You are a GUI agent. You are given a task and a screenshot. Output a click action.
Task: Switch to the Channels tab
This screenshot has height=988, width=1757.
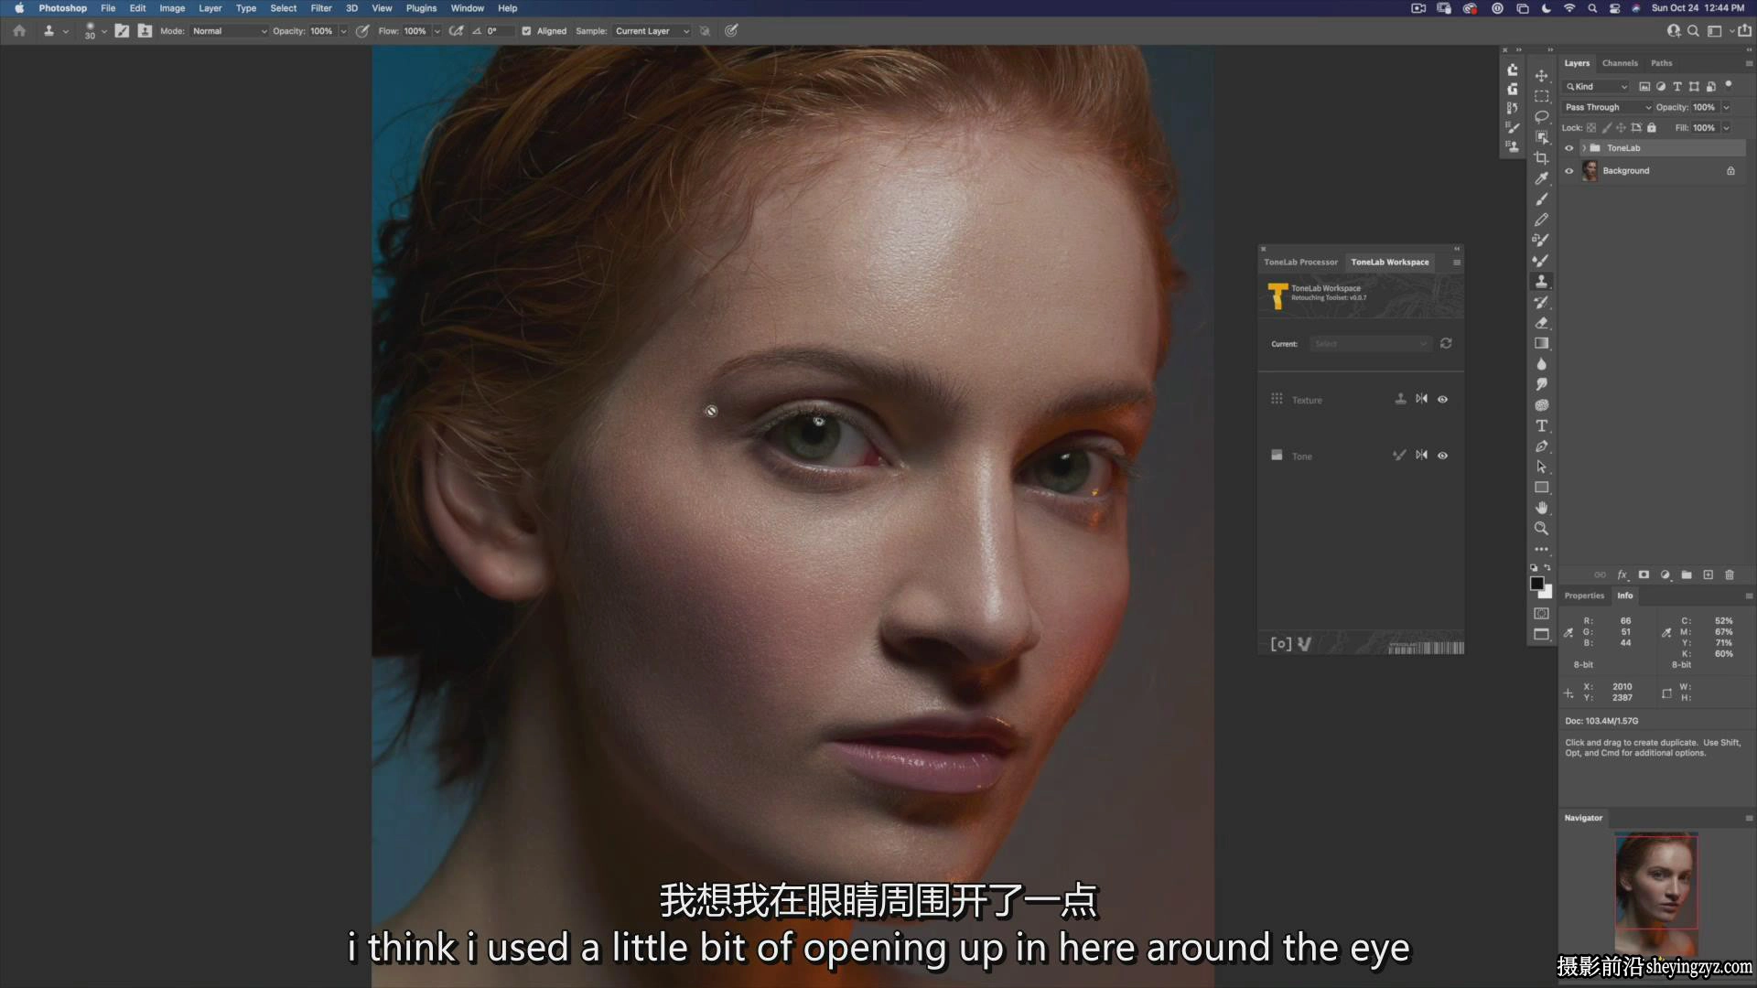[x=1620, y=63]
